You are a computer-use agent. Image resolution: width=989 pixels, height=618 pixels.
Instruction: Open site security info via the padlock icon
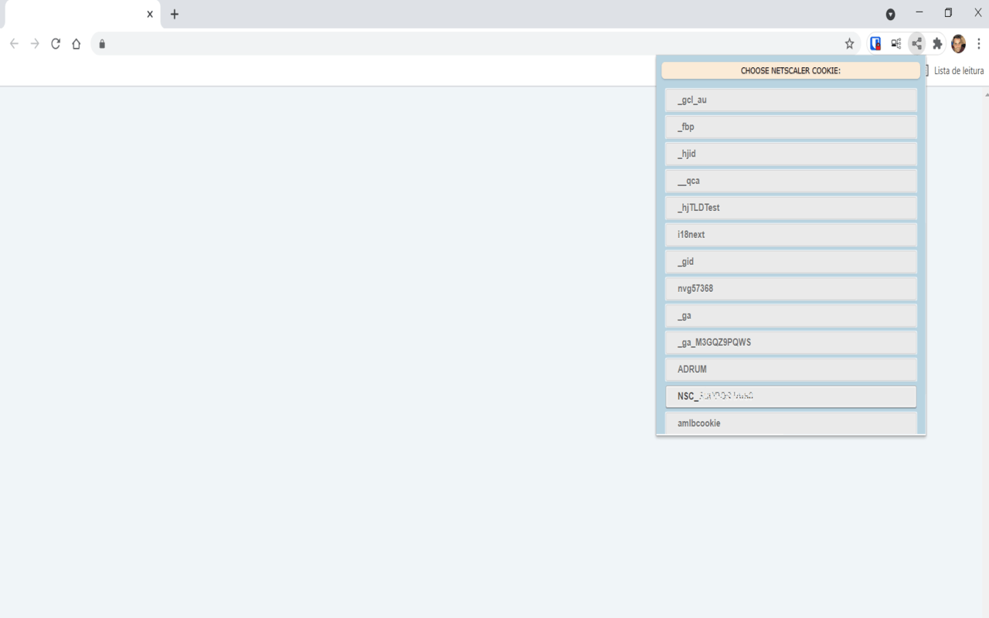pyautogui.click(x=101, y=44)
